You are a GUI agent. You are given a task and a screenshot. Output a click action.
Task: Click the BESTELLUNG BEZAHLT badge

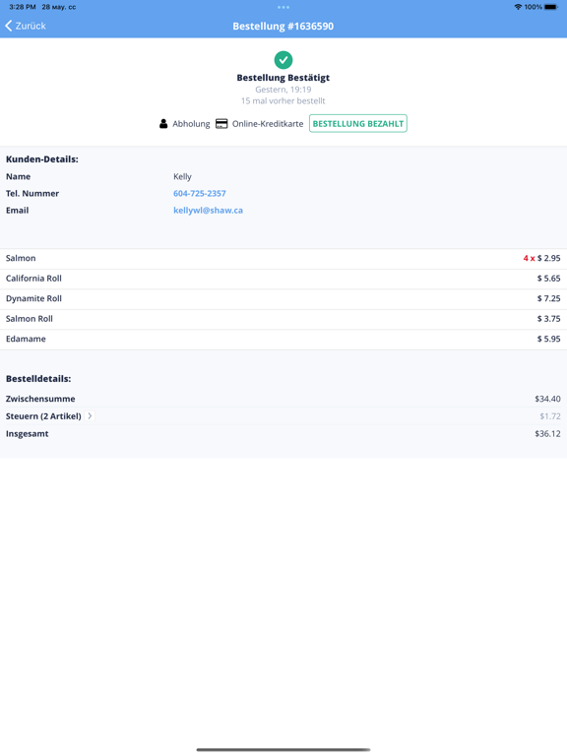pyautogui.click(x=358, y=123)
